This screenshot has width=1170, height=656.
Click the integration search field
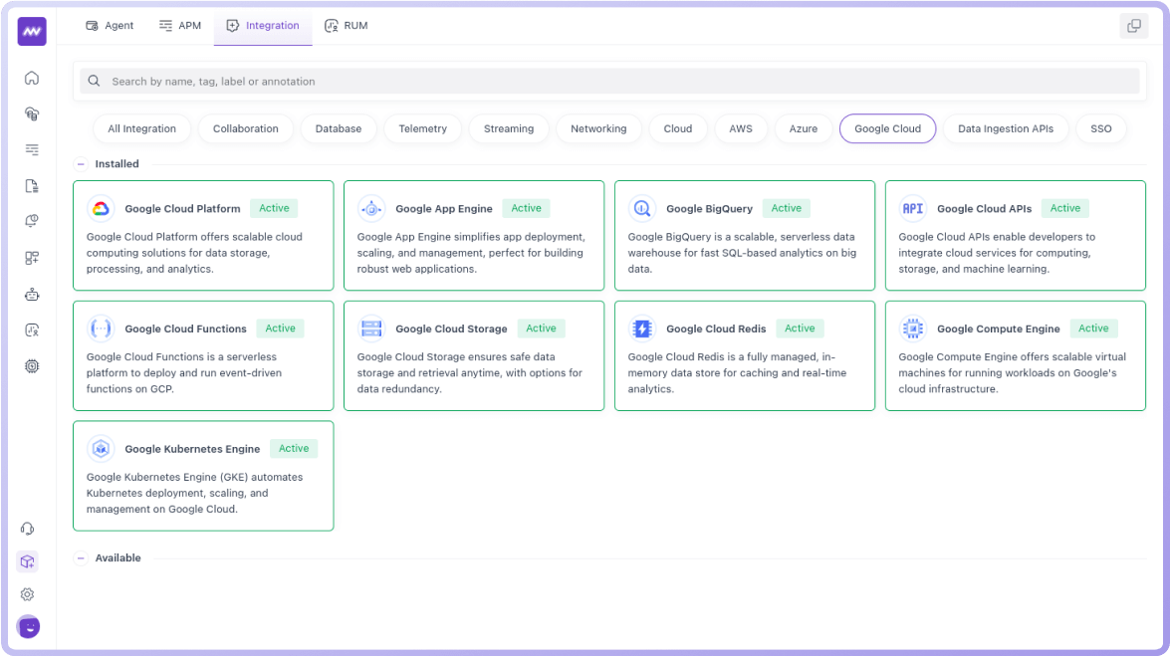pyautogui.click(x=609, y=82)
